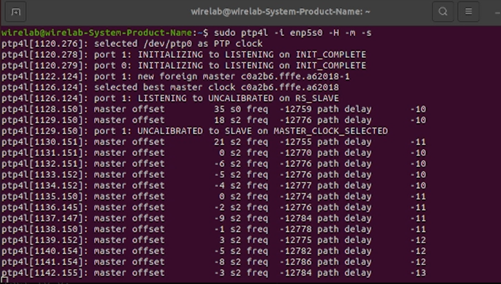Click ptp4l[1135.150] log line
The width and height of the screenshot is (501, 284).
(213, 196)
